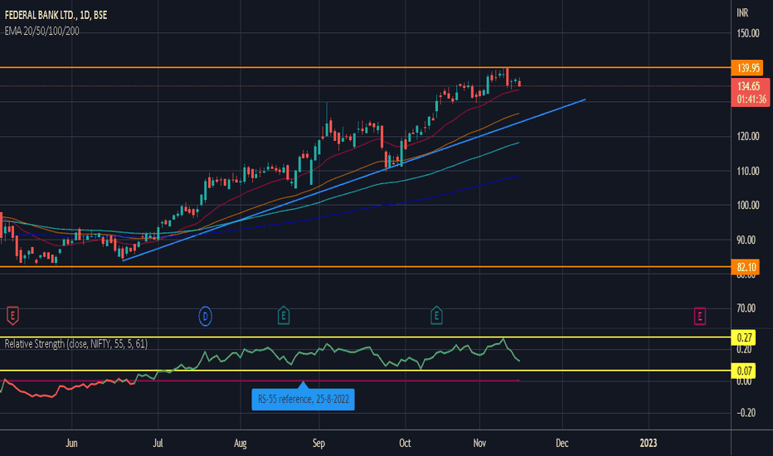Click the -0.20 RS scale label
This screenshot has width=773, height=456.
[x=746, y=413]
